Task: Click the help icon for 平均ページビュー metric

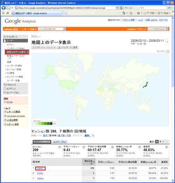Action: click(84, 147)
